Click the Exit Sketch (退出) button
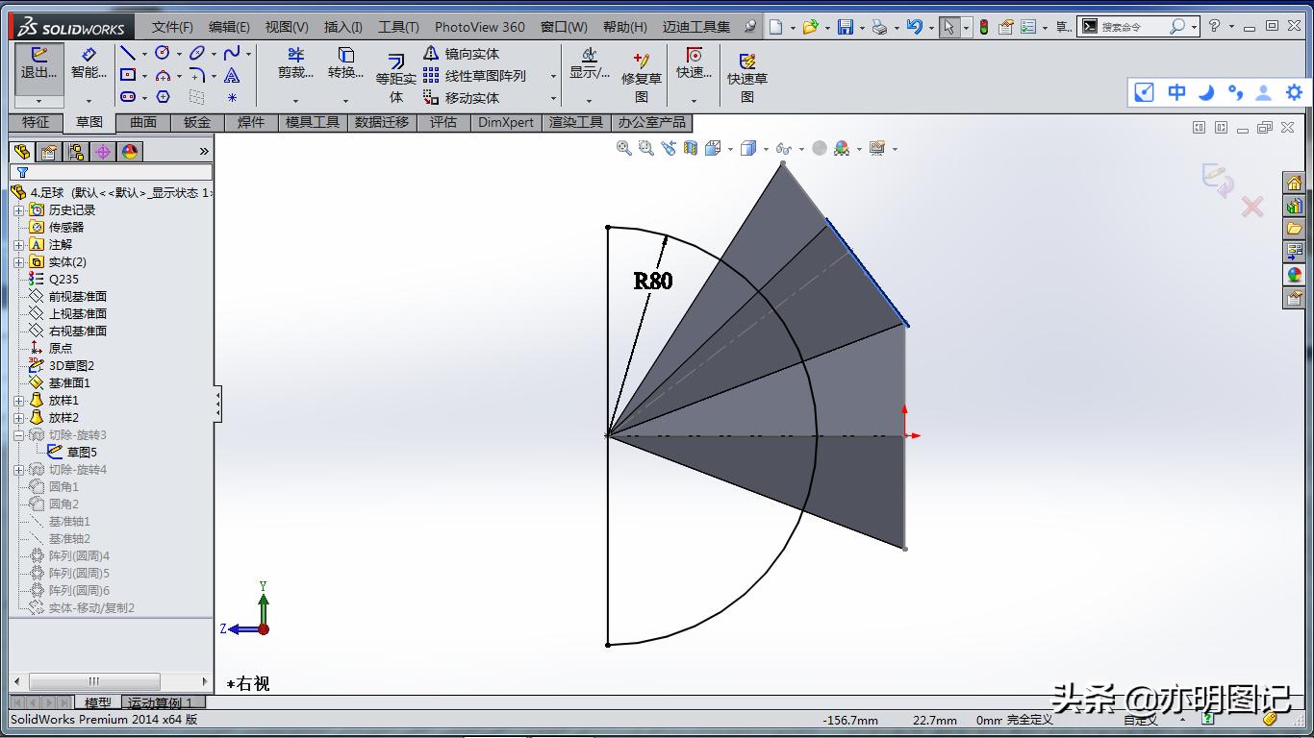Screen dimensions: 1314x738 38,63
